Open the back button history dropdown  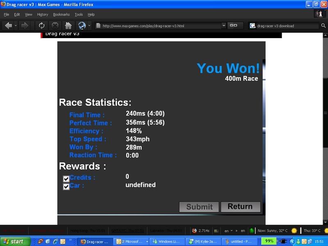tap(16, 26)
